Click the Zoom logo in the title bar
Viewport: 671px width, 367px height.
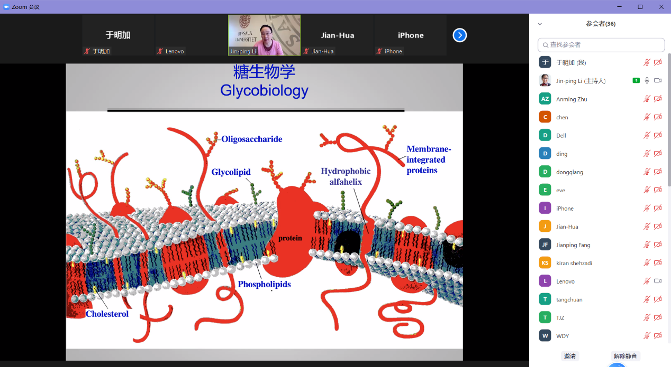(6, 7)
